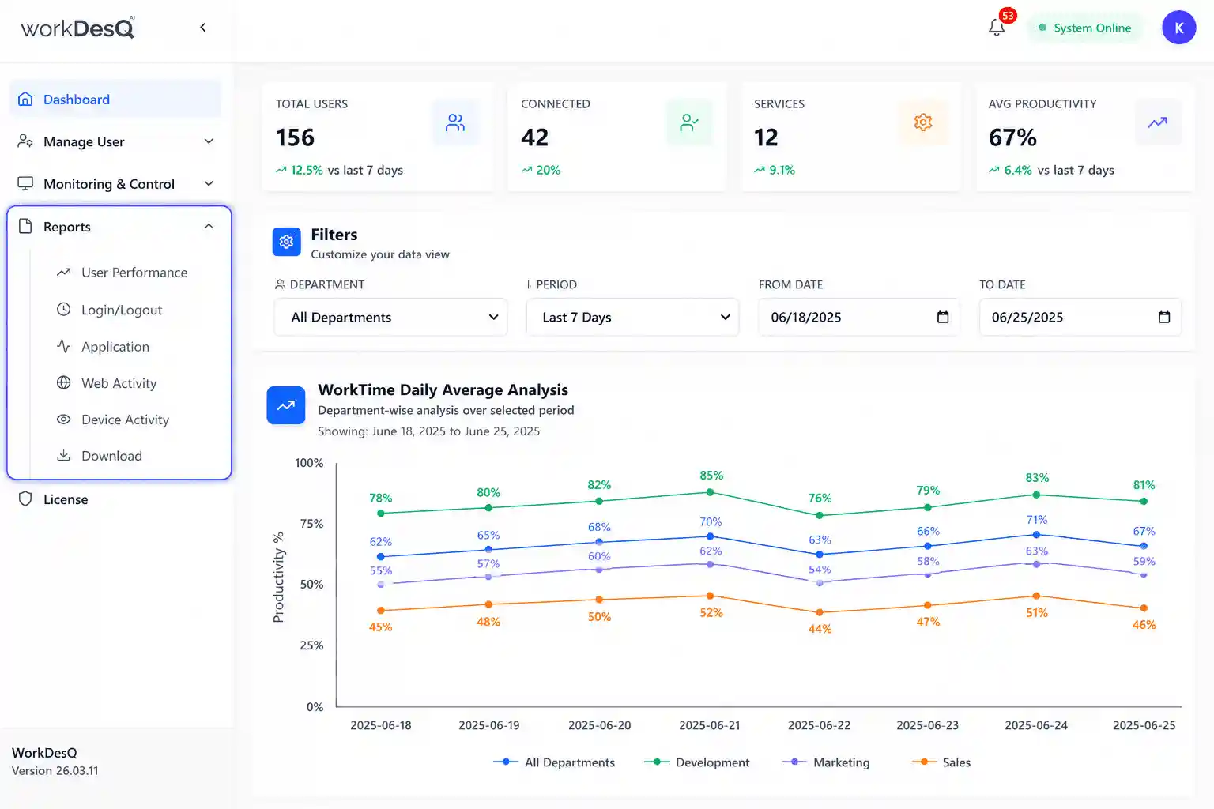This screenshot has width=1214, height=809.
Task: Click the WorkTime analysis chart icon
Action: [x=286, y=405]
